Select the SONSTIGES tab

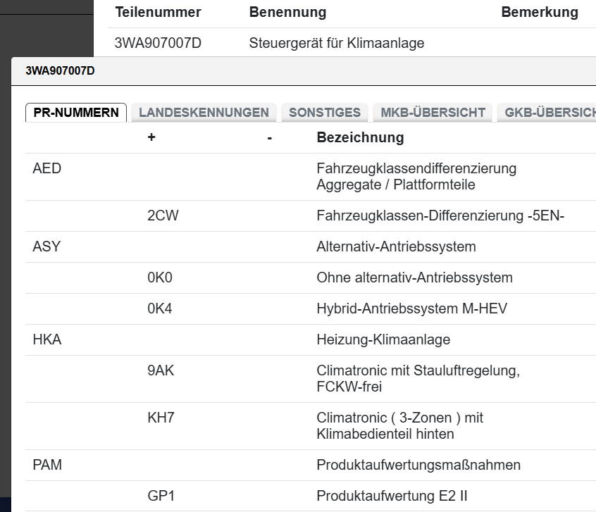pyautogui.click(x=324, y=113)
